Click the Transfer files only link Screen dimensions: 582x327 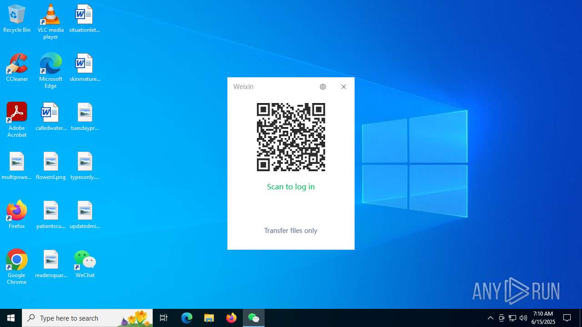pyautogui.click(x=291, y=231)
